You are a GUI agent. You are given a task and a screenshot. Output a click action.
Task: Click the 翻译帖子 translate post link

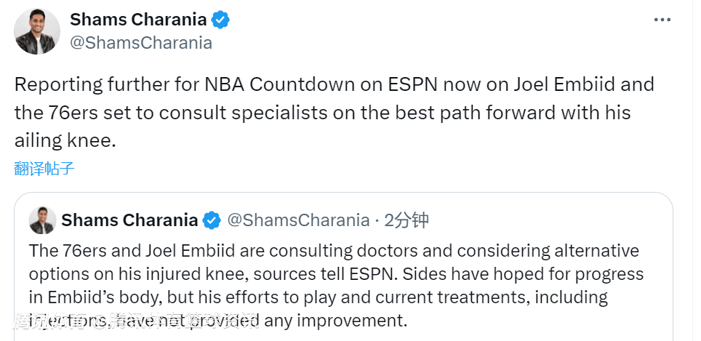coord(44,169)
